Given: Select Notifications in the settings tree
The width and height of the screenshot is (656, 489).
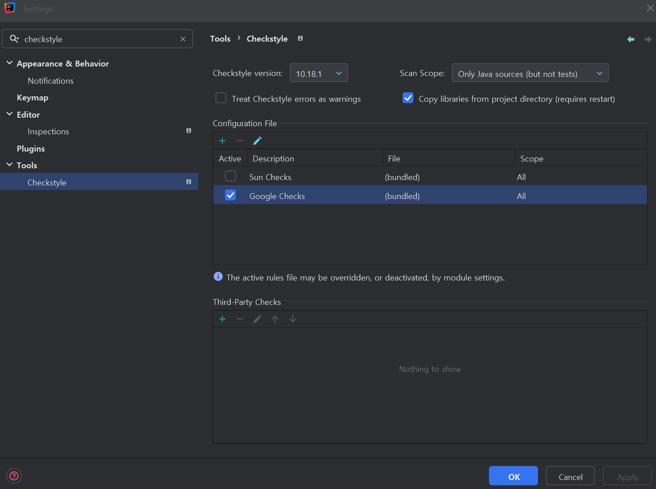Looking at the screenshot, I should (51, 81).
